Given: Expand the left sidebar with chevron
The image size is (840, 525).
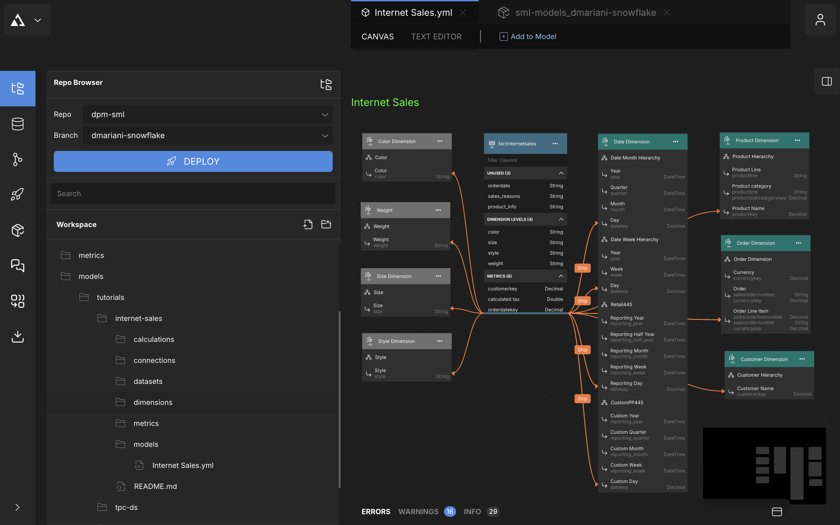Looking at the screenshot, I should pyautogui.click(x=17, y=507).
